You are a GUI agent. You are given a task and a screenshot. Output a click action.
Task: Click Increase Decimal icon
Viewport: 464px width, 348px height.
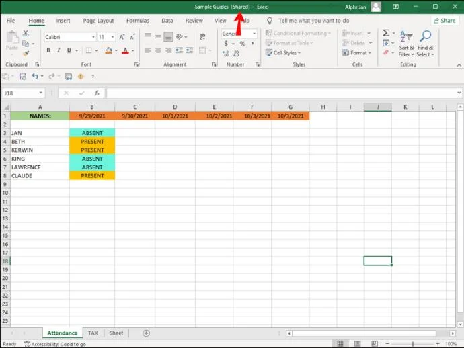[x=226, y=54]
